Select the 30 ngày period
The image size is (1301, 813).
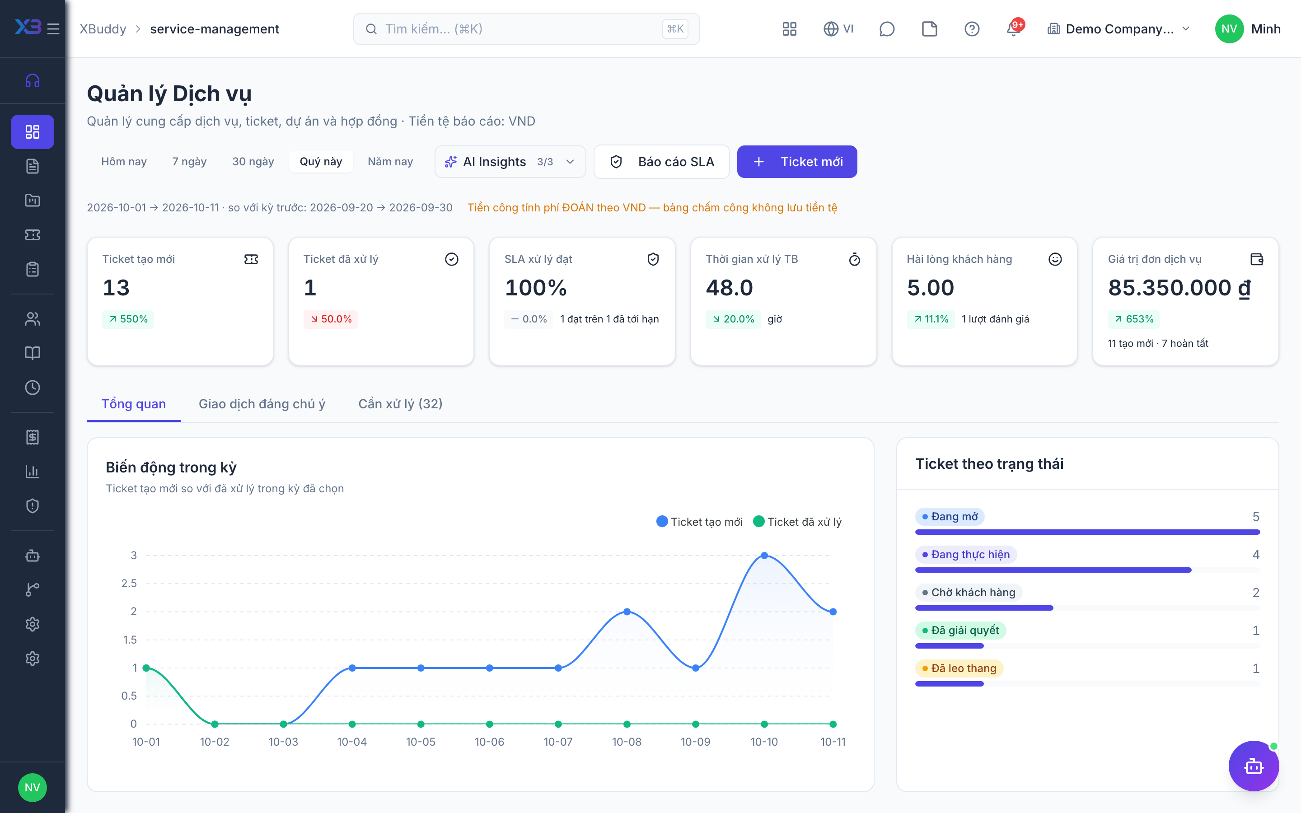click(253, 161)
